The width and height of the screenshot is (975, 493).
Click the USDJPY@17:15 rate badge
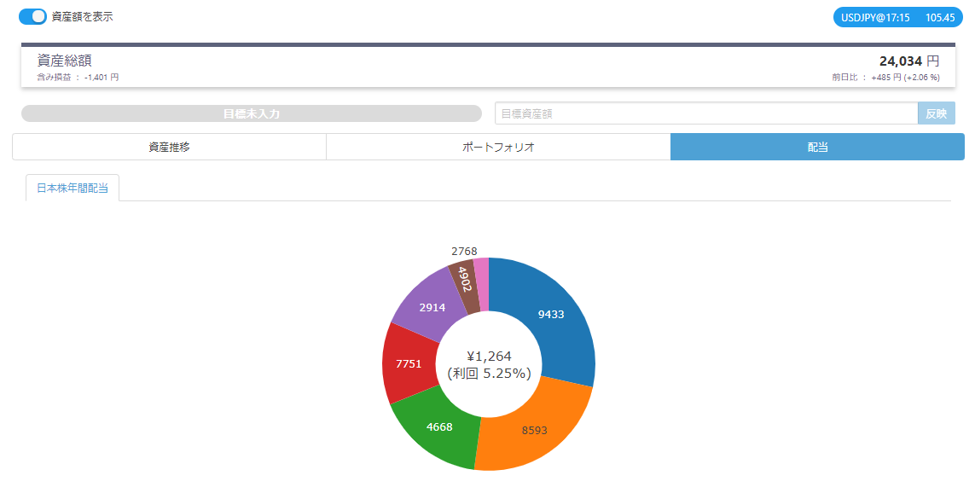click(897, 17)
